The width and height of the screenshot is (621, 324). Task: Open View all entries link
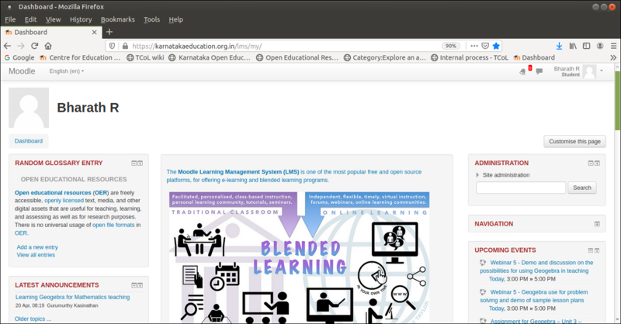pos(36,255)
